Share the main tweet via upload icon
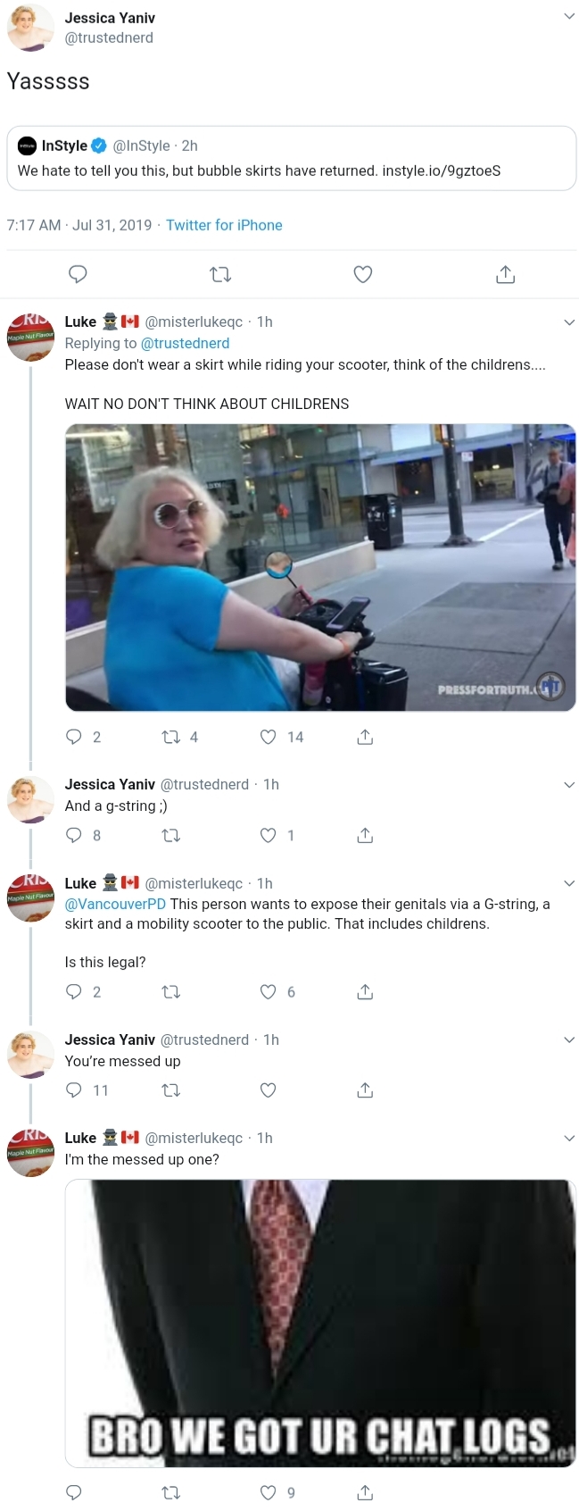Viewport: 579px width, 1511px height. (505, 274)
